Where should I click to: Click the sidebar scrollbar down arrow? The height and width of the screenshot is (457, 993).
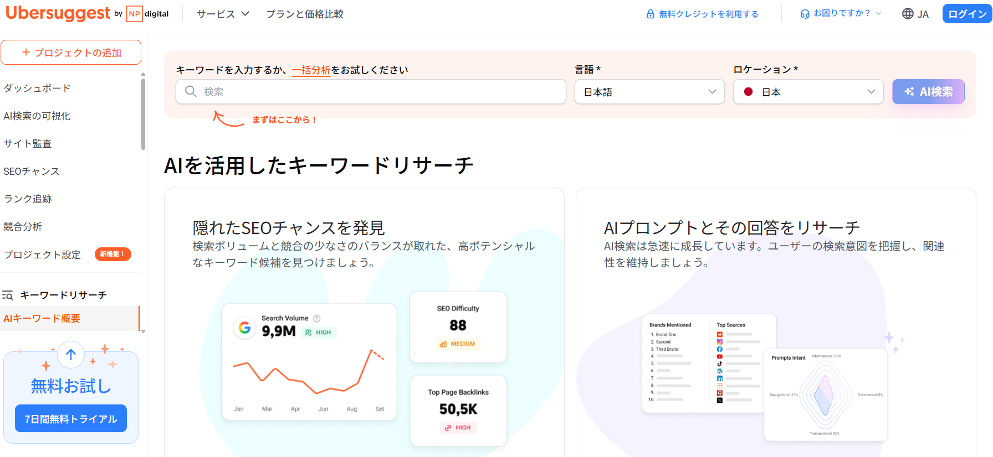(143, 331)
